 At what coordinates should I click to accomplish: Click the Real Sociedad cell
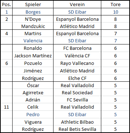pyautogui.click(x=77, y=92)
